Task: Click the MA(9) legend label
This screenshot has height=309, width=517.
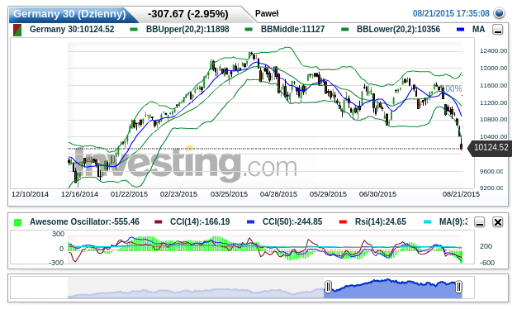Action: click(453, 221)
